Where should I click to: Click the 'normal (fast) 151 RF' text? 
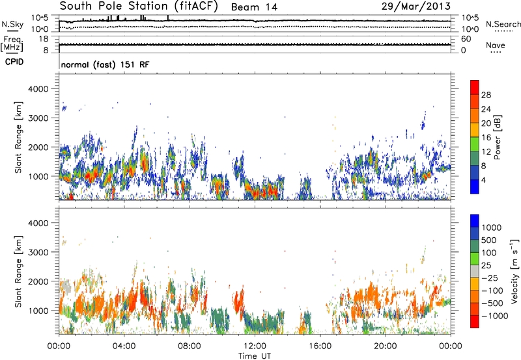[x=105, y=64]
